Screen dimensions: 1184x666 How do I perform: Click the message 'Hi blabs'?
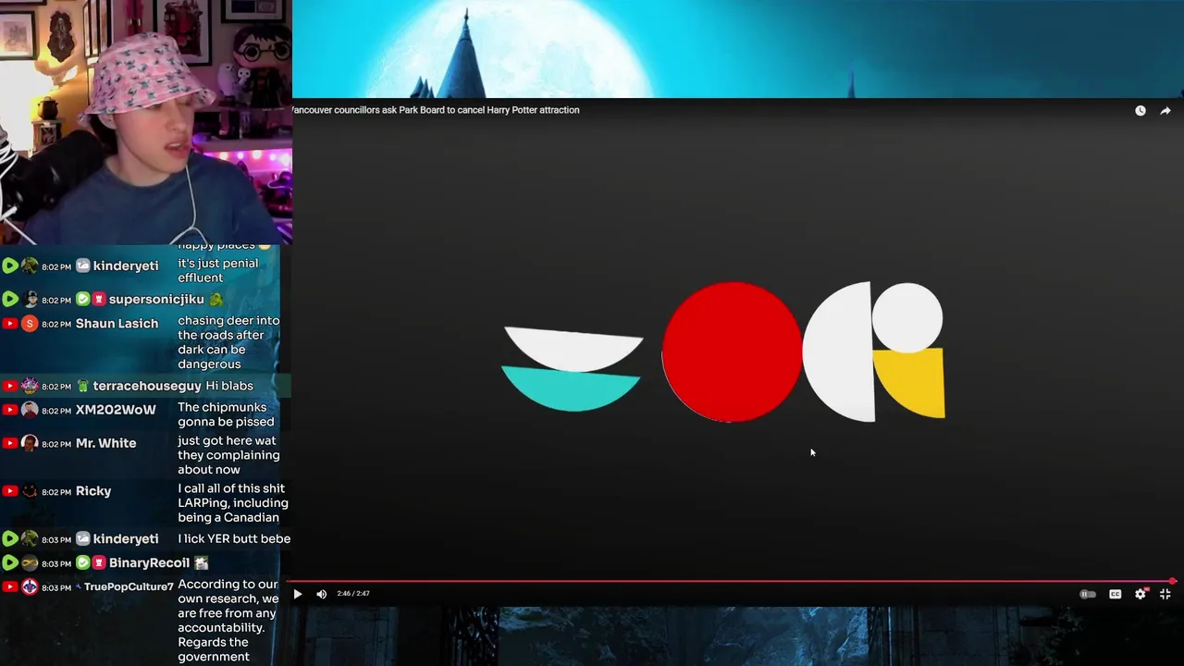pos(228,386)
